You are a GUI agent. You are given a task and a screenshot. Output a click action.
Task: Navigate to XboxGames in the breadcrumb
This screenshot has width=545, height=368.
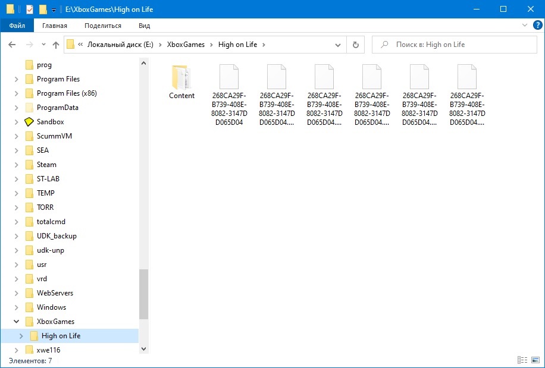186,45
